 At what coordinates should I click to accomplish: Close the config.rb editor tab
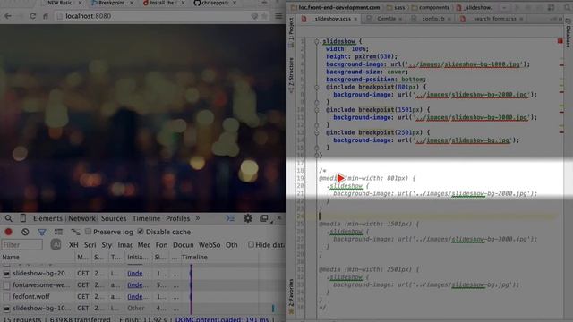449,19
